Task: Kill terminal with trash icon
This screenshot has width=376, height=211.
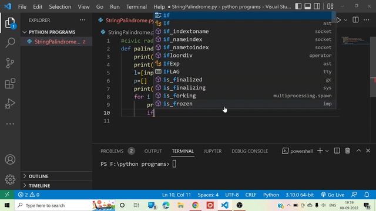Action: tap(347, 151)
